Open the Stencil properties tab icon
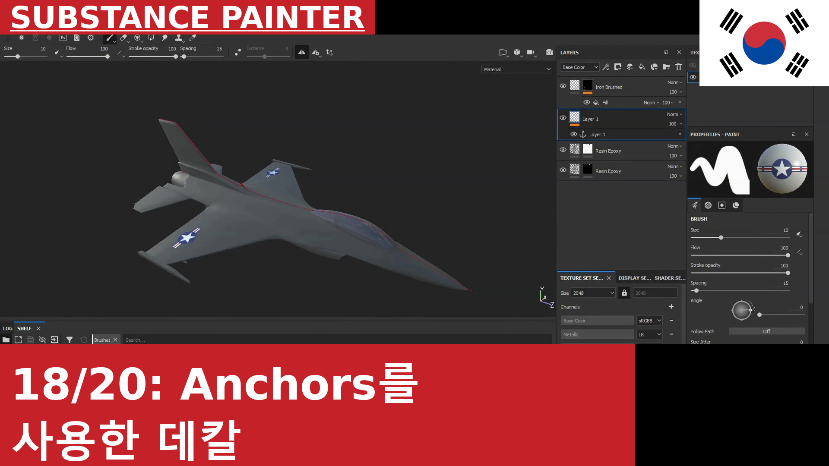Screen dimensions: 829x466 tap(722, 205)
